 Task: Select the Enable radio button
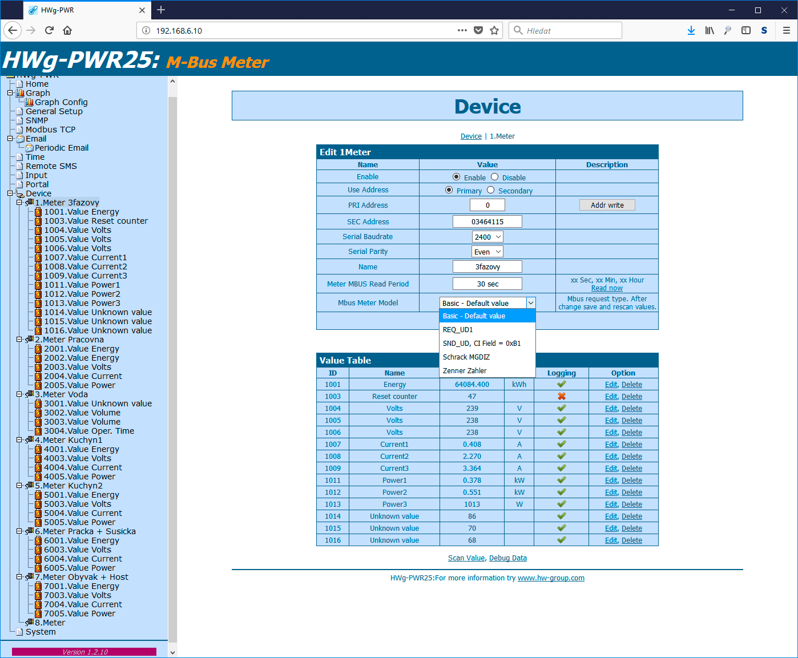456,177
